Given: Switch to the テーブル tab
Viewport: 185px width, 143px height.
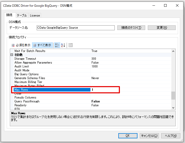Looking at the screenshot, I should click(22, 16).
